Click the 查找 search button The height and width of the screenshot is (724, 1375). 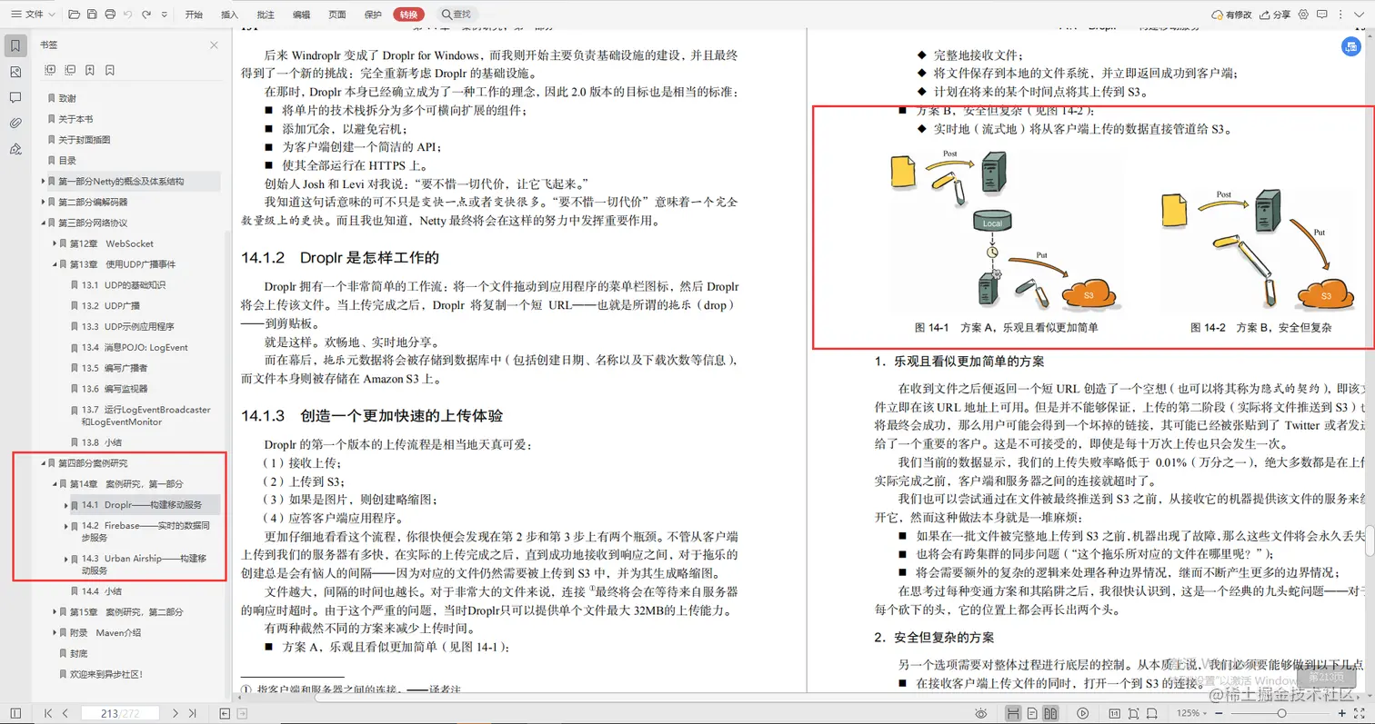[456, 14]
